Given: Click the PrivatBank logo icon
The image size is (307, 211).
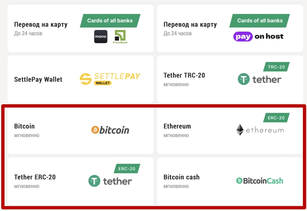Looking at the screenshot, I should 120,37.
